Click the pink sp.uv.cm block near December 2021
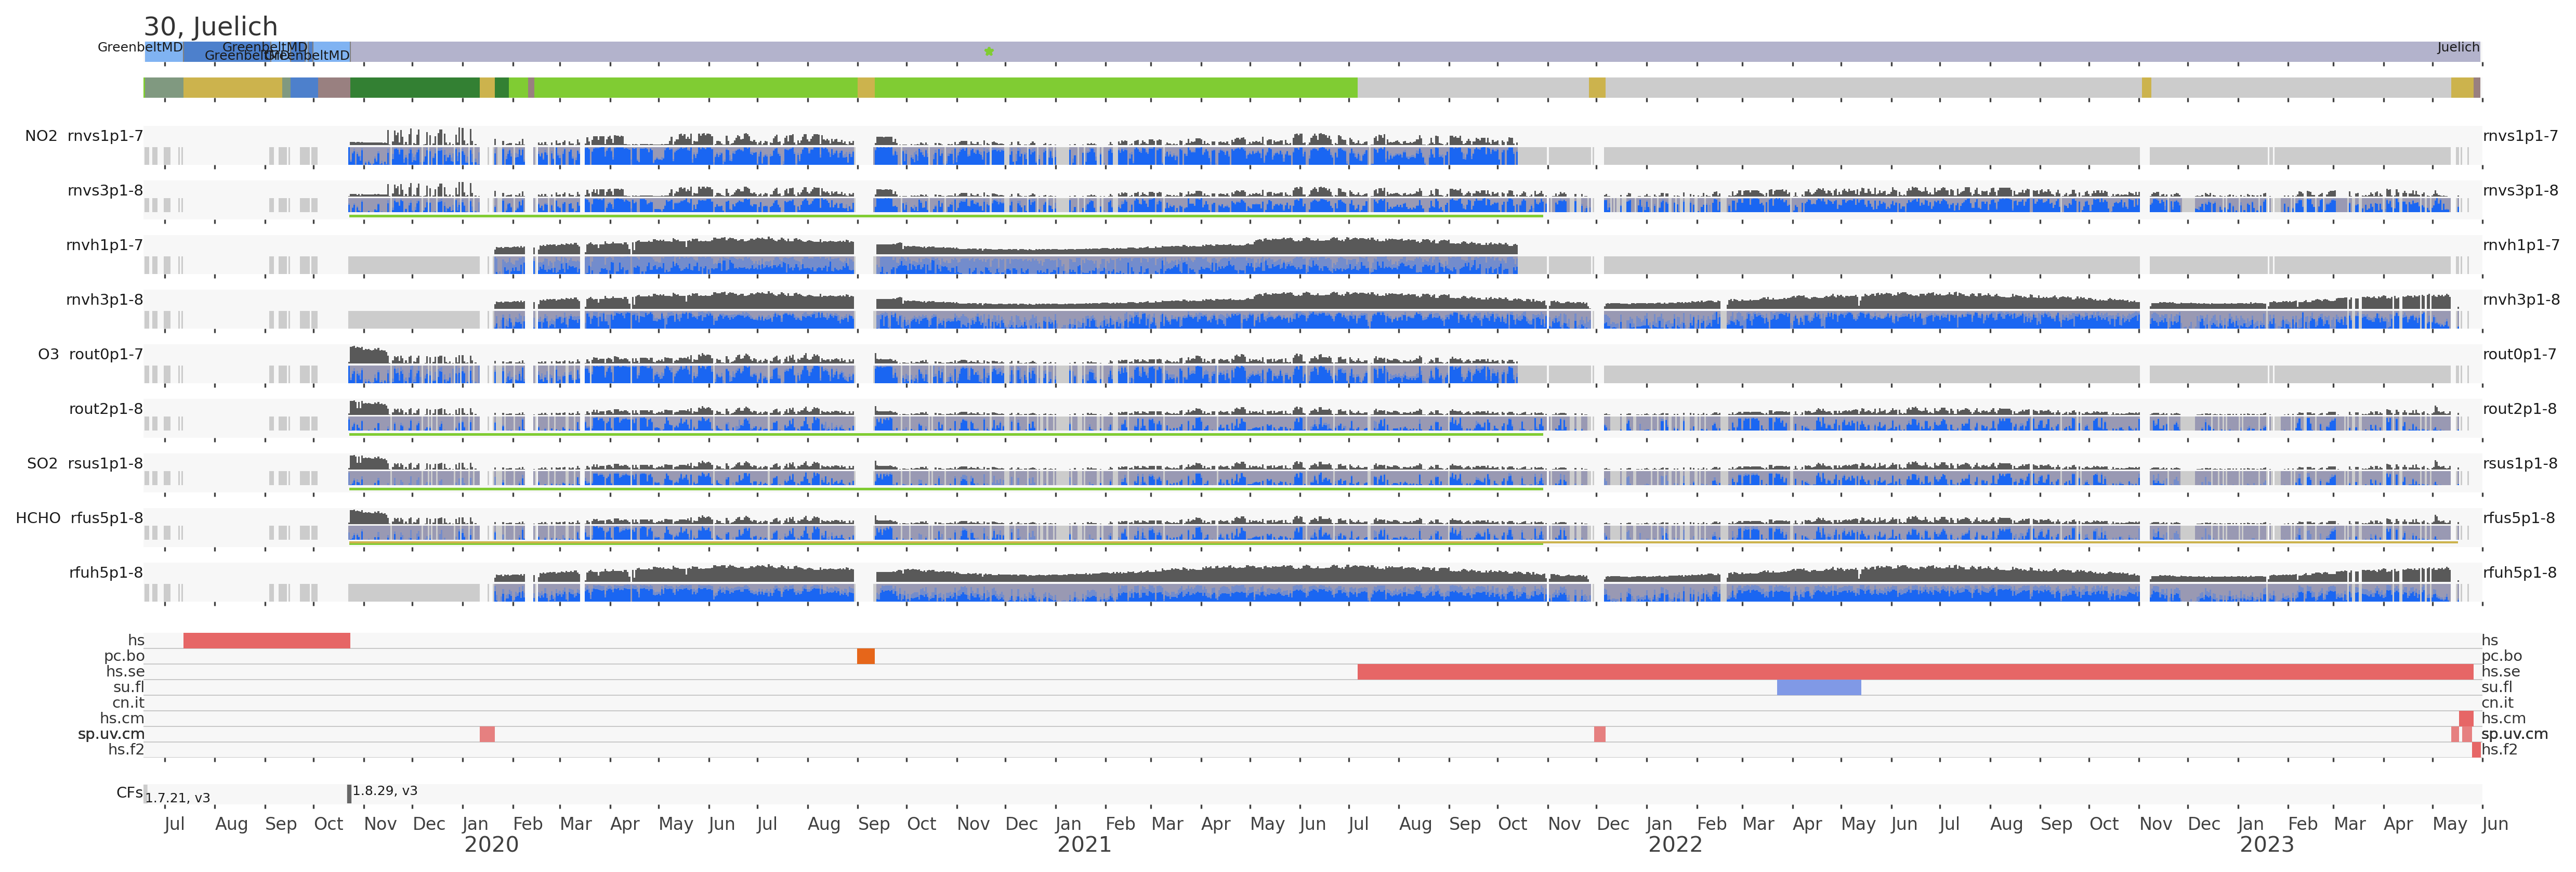2576x872 pixels. tap(1599, 734)
